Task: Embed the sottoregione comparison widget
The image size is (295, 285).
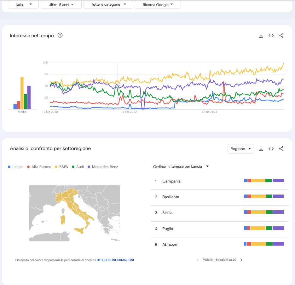Action: [271, 149]
